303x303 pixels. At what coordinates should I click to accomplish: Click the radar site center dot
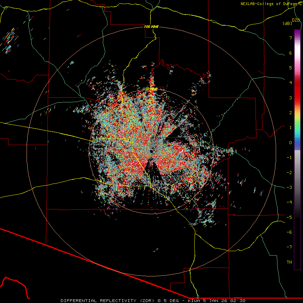(x=151, y=151)
